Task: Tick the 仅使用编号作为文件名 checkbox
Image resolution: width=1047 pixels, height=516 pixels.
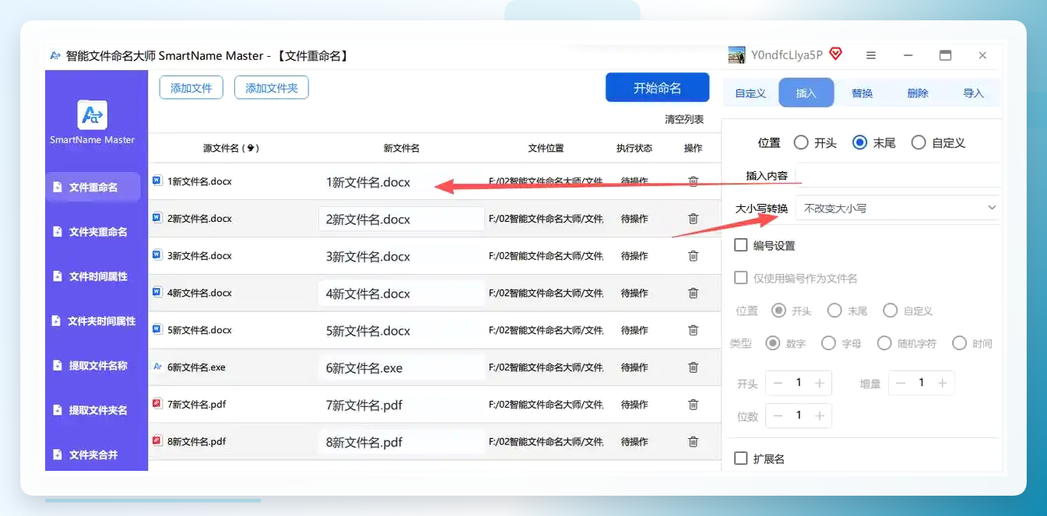Action: [x=741, y=278]
